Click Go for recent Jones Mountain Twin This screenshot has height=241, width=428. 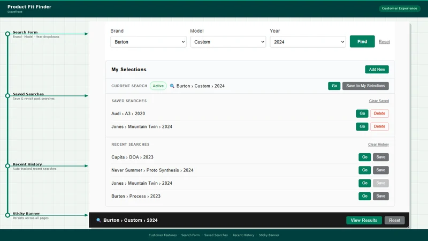point(365,183)
